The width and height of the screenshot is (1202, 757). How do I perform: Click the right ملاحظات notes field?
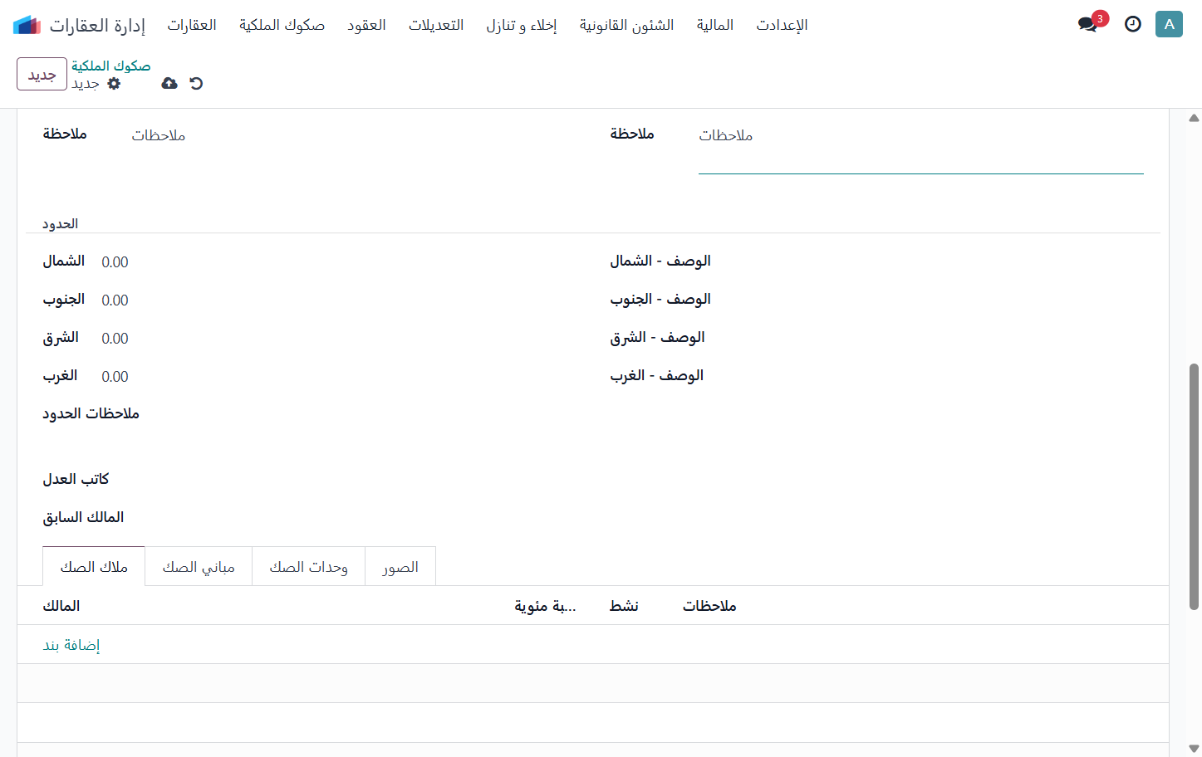tap(921, 149)
